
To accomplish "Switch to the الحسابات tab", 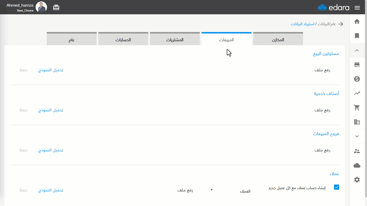I will 123,39.
